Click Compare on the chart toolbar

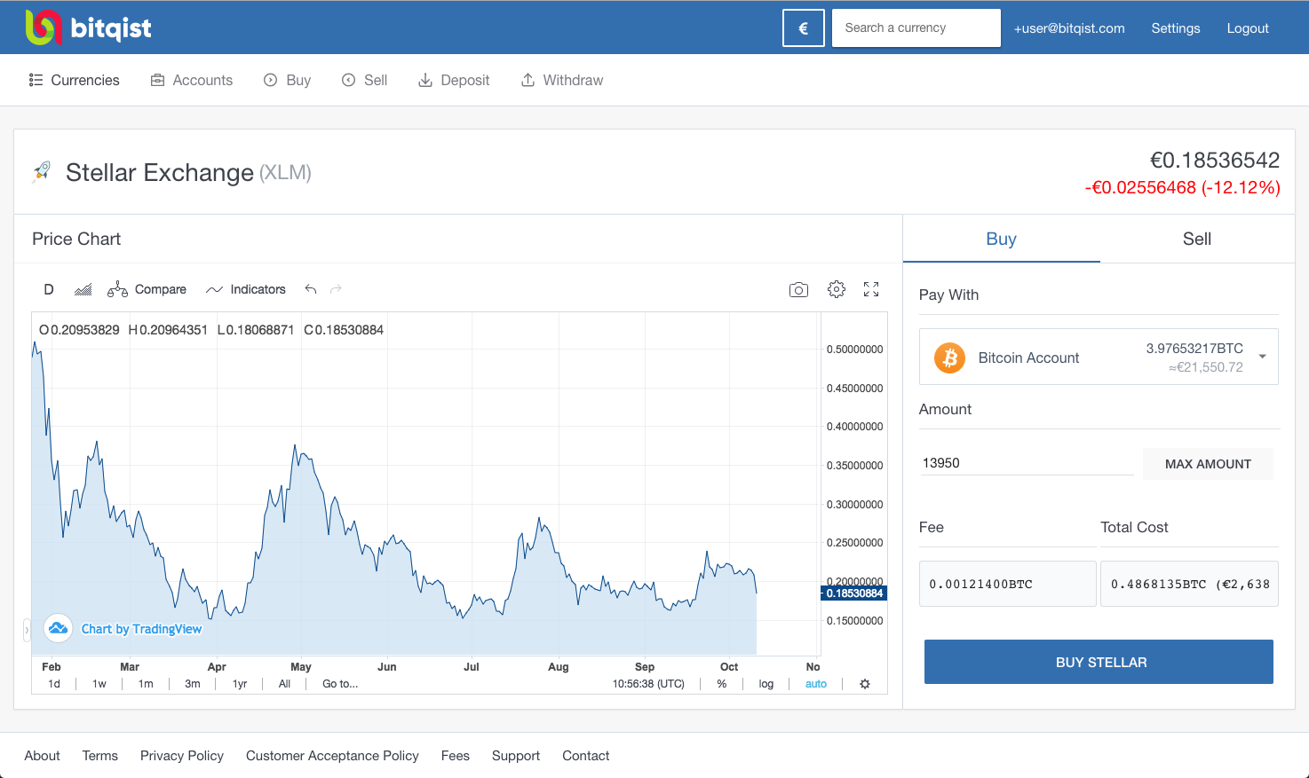coord(147,289)
